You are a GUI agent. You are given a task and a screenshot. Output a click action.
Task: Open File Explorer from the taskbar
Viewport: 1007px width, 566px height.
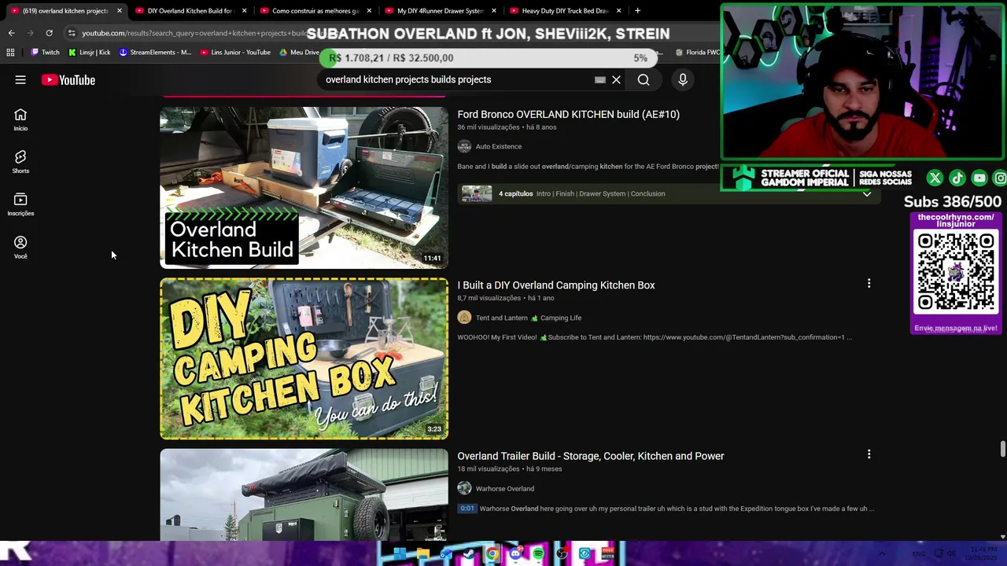click(x=423, y=553)
